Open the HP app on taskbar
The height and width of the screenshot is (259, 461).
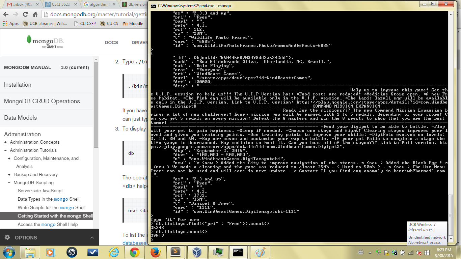click(x=72, y=252)
